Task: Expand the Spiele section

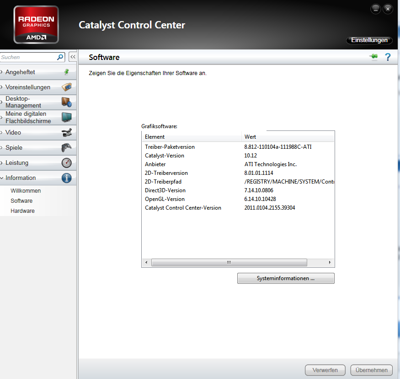Action: click(38, 147)
